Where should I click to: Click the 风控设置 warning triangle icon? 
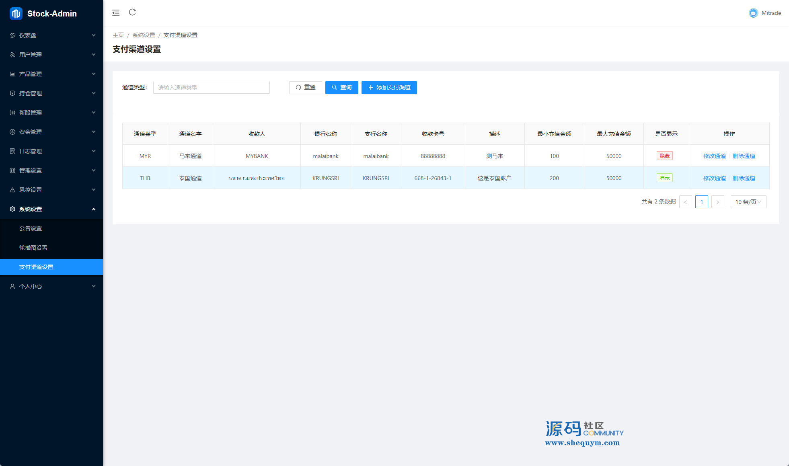pos(12,190)
